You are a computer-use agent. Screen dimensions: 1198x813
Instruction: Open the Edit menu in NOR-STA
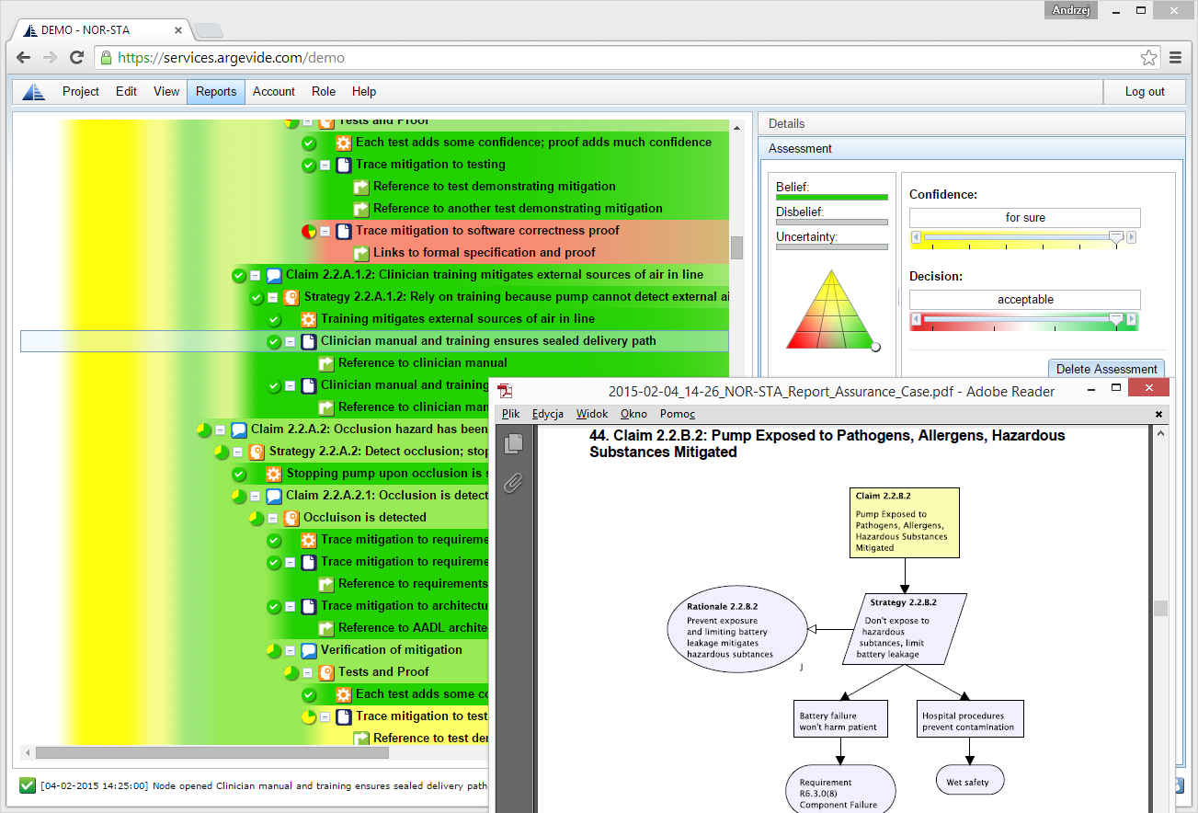point(127,92)
